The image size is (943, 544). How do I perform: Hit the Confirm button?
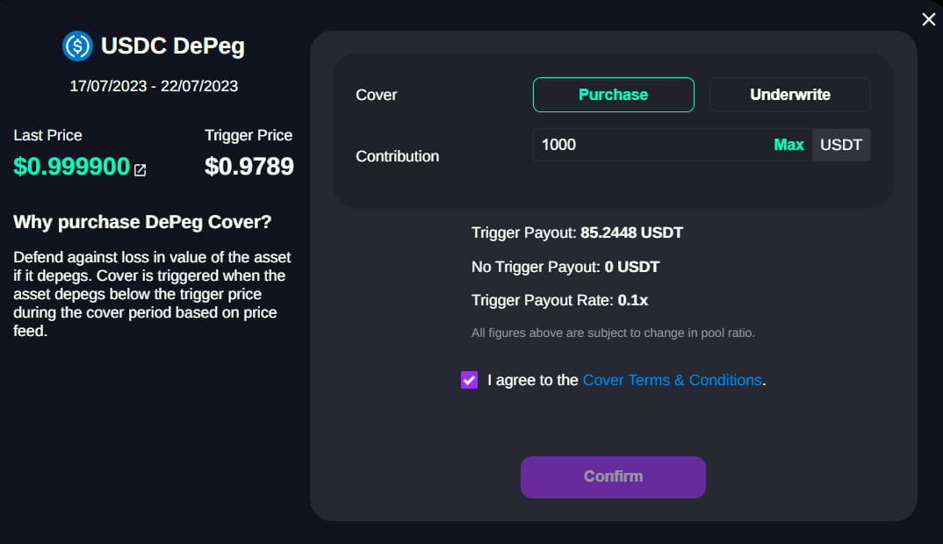(x=613, y=476)
